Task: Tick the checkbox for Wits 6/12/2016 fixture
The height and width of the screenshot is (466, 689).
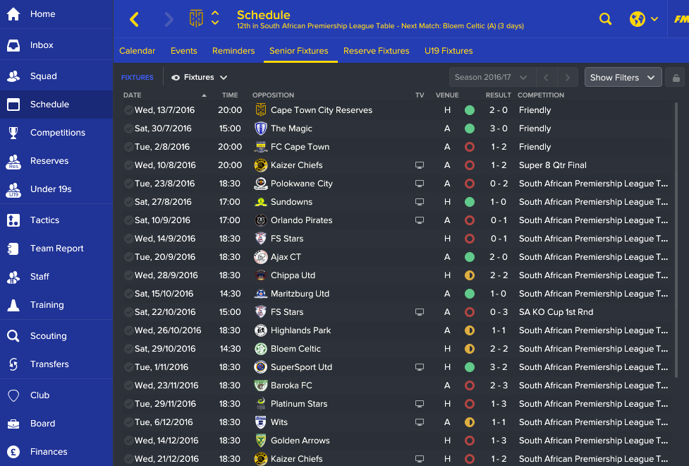Action: click(128, 422)
